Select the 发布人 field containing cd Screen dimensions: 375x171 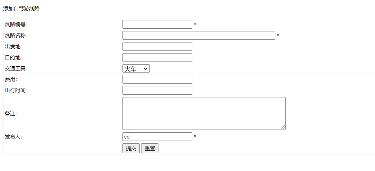pyautogui.click(x=157, y=137)
